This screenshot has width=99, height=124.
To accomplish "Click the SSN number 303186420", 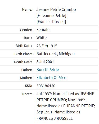I will tap(46, 86).
